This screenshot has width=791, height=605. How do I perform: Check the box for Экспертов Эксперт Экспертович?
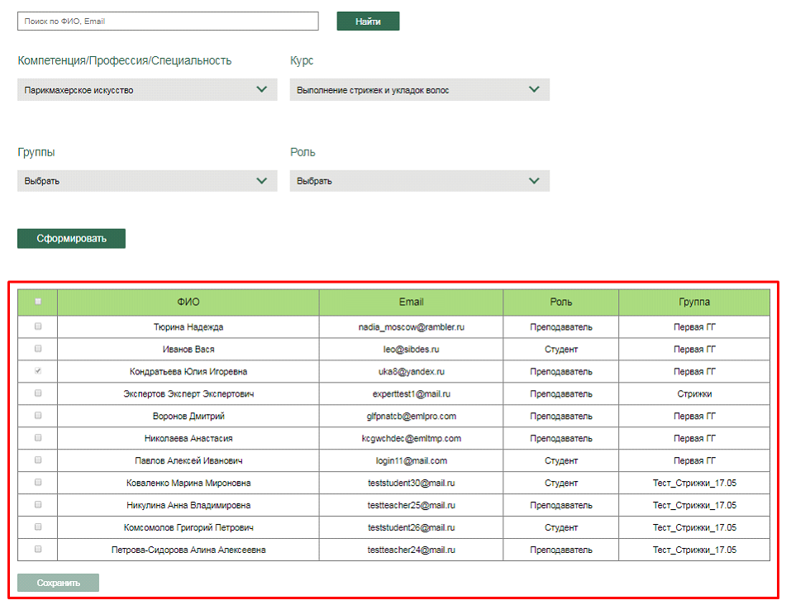(x=38, y=393)
